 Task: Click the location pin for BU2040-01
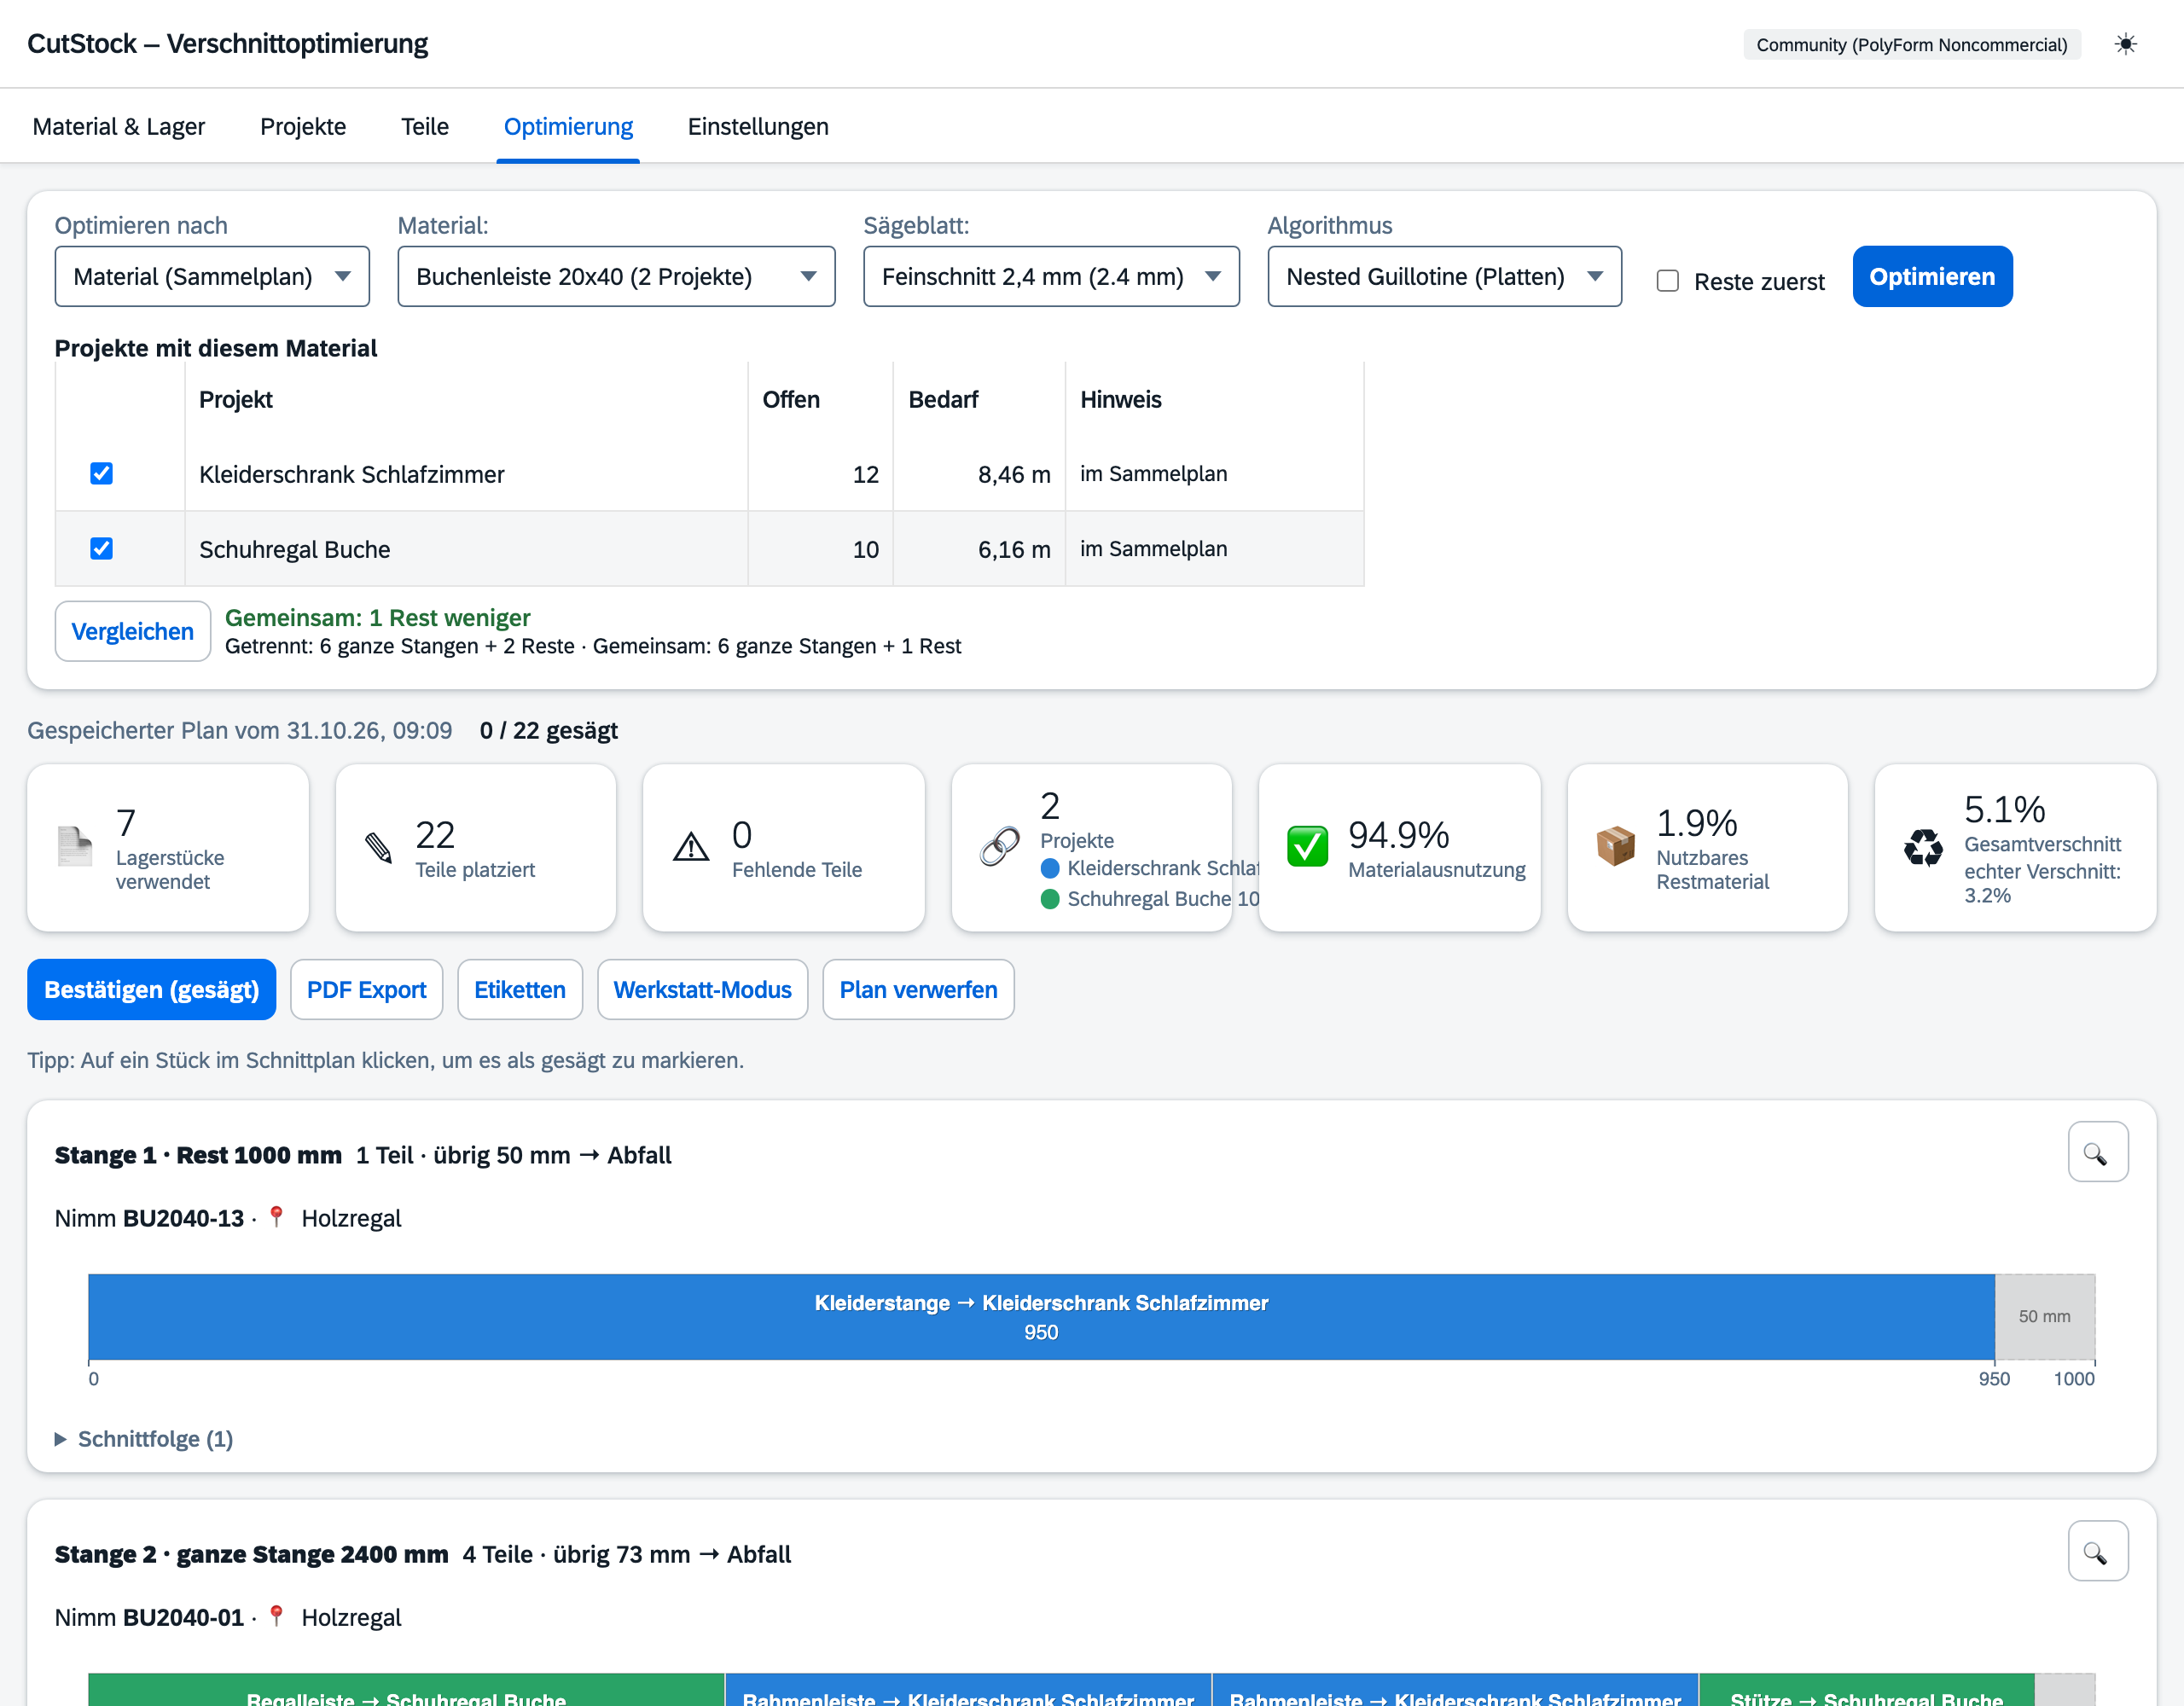coord(277,1616)
